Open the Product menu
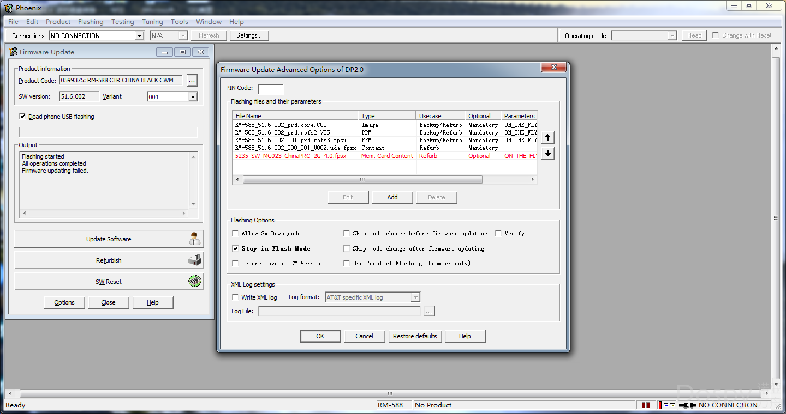 pyautogui.click(x=58, y=22)
